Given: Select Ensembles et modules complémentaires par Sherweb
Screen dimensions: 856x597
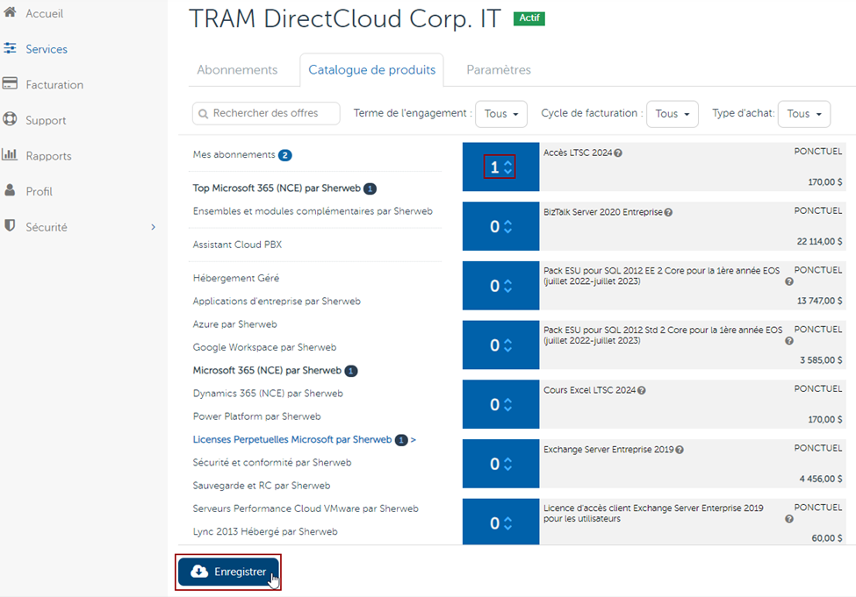Looking at the screenshot, I should click(x=313, y=211).
